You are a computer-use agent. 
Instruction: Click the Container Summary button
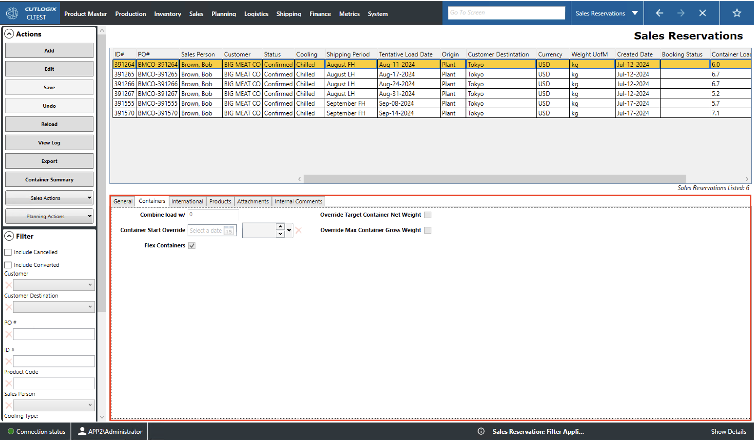point(49,179)
